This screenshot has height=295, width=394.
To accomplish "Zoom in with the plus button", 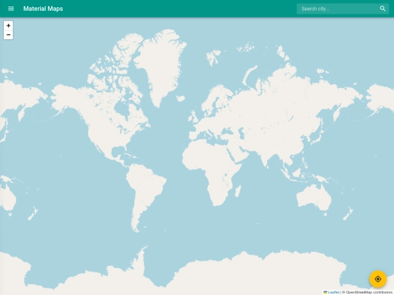I will 8,25.
